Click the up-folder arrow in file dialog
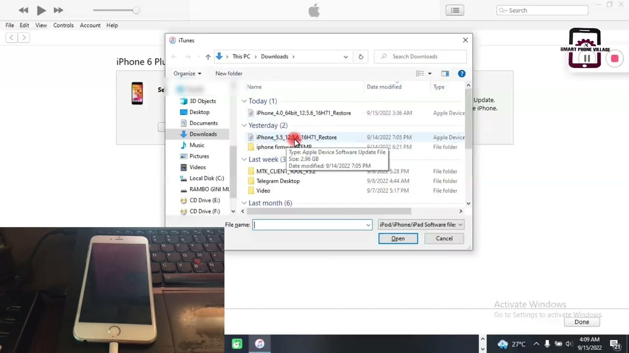The image size is (629, 353). [208, 57]
